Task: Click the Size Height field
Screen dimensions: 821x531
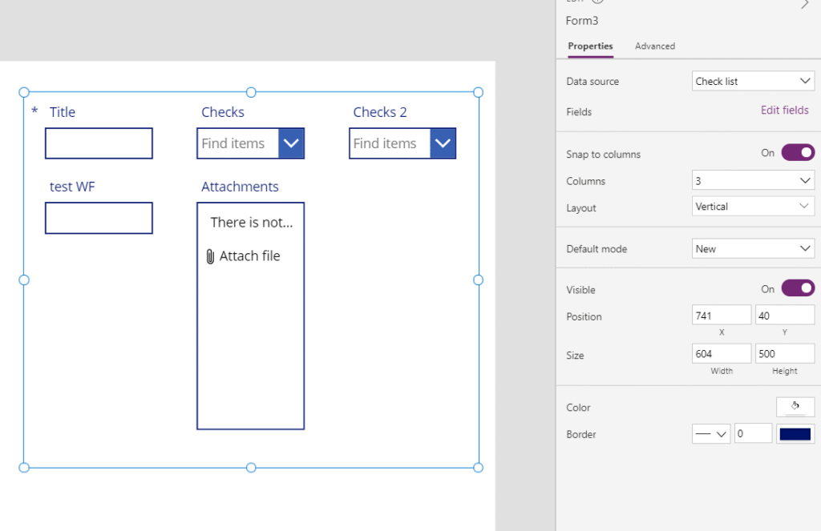Action: pyautogui.click(x=784, y=354)
